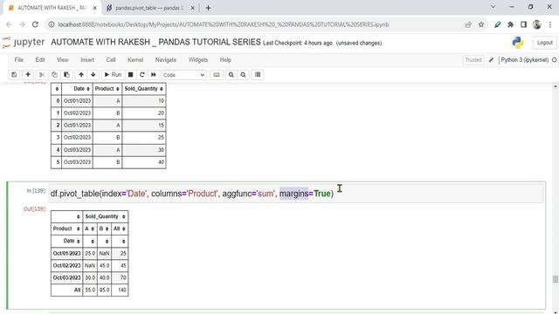Sort first table by Sold_Quantity column
Viewport: 559px width, 314px height.
143,89
